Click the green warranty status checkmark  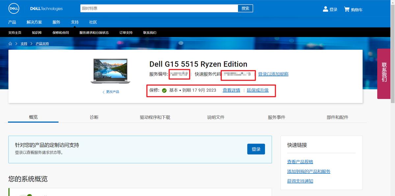tap(164, 90)
